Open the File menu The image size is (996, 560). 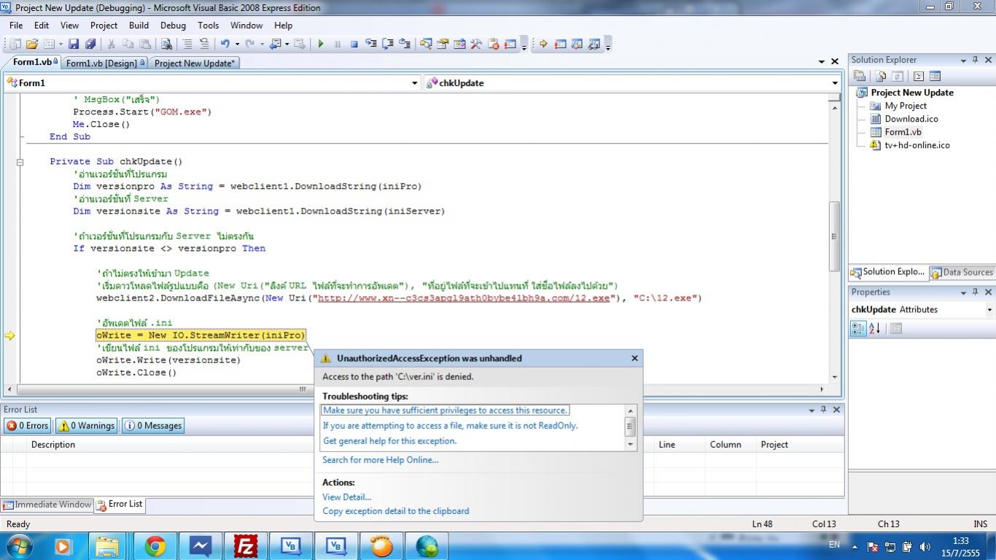click(16, 25)
